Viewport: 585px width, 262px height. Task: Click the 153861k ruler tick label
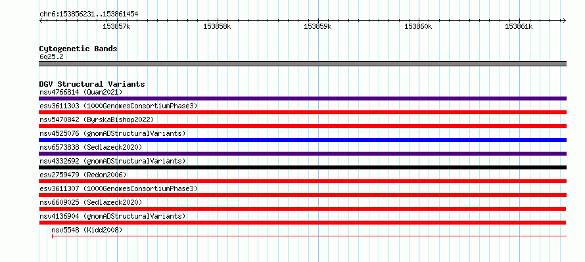pos(519,27)
